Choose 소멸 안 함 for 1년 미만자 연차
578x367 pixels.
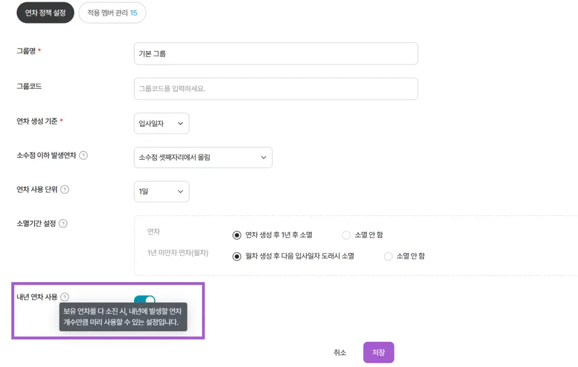click(388, 256)
